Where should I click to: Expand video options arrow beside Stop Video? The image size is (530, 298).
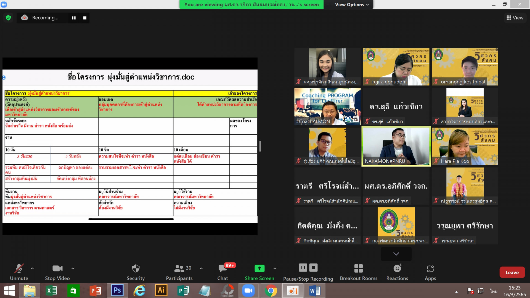[x=73, y=268]
